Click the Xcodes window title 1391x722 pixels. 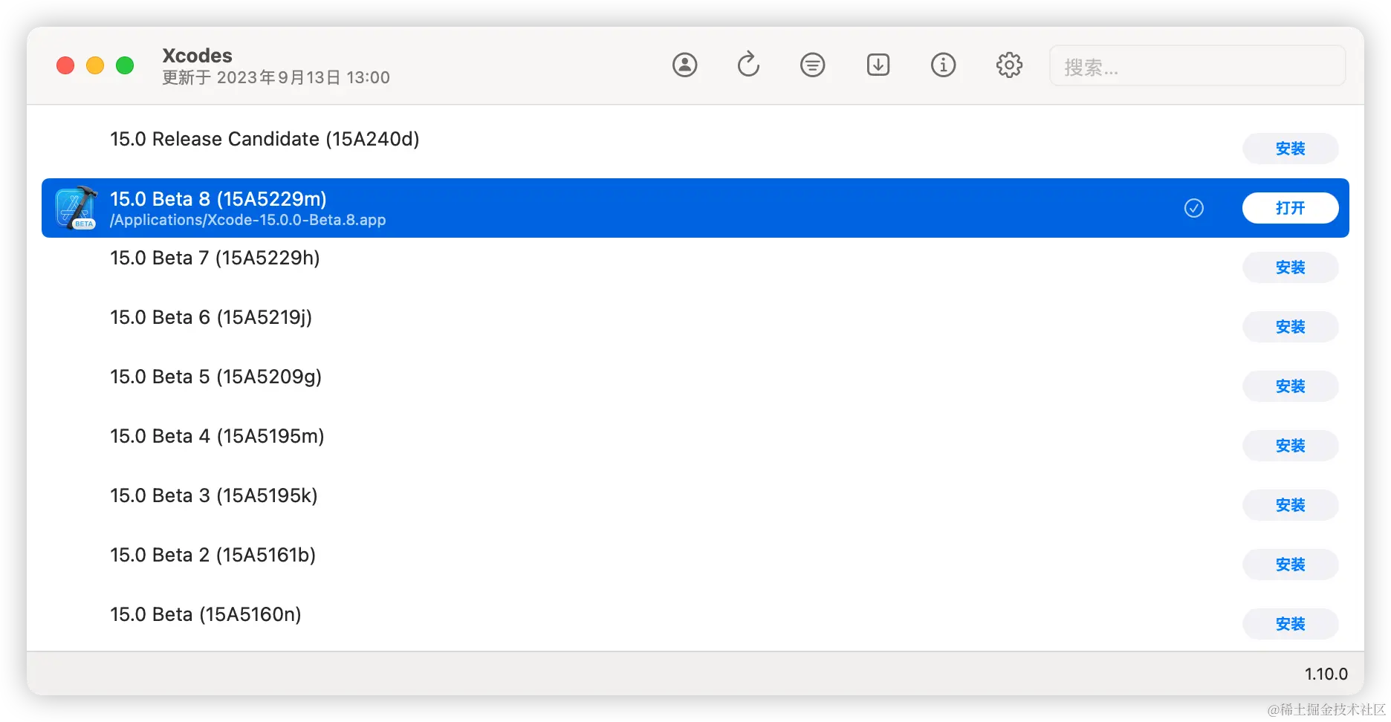click(x=197, y=56)
